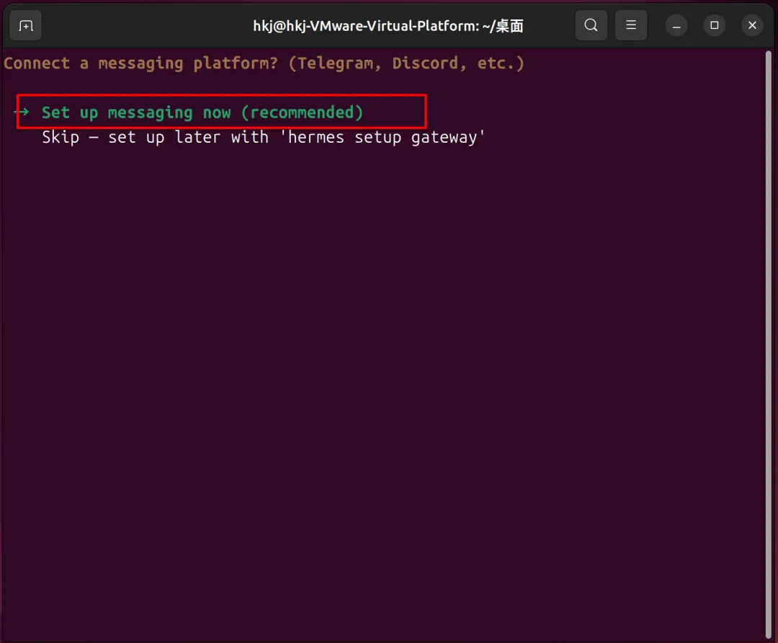778x643 pixels.
Task: Close the terminal window
Action: [752, 25]
